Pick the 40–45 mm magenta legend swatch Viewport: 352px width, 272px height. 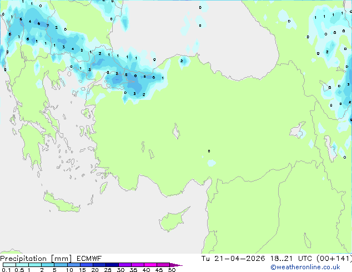click(x=150, y=265)
